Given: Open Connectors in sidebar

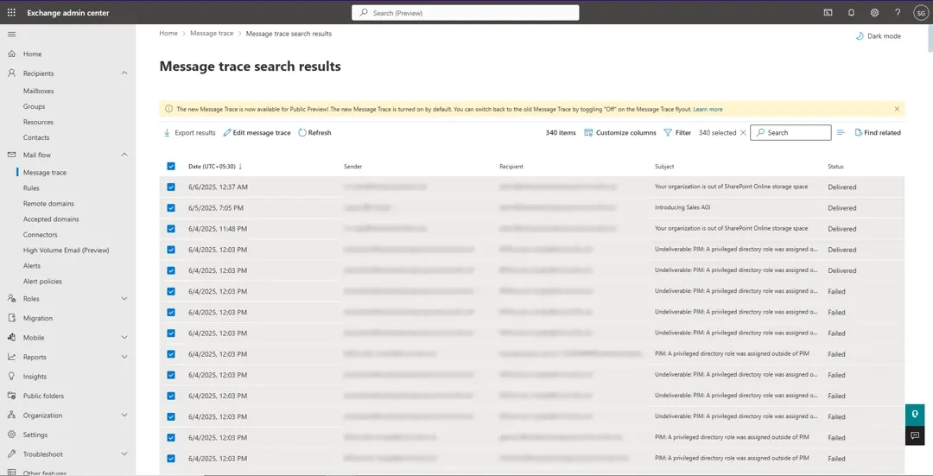Looking at the screenshot, I should [x=41, y=234].
